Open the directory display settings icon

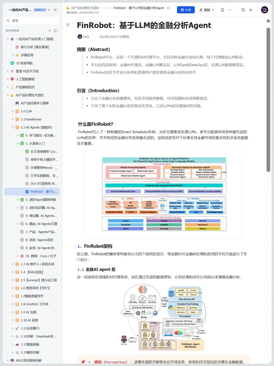(x=56, y=30)
